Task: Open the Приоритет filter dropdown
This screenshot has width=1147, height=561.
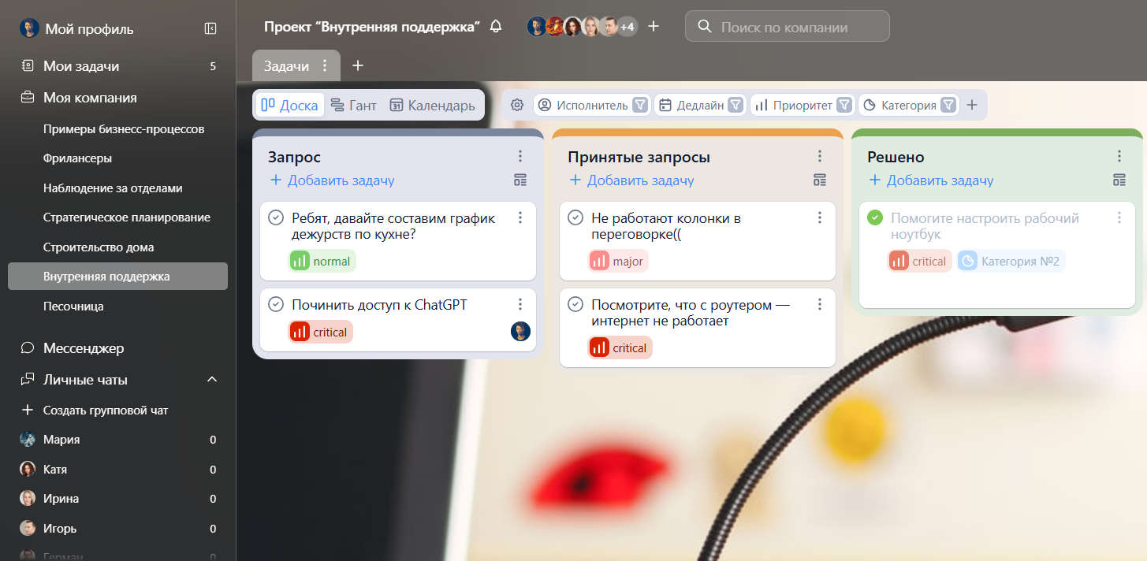Action: pyautogui.click(x=802, y=104)
